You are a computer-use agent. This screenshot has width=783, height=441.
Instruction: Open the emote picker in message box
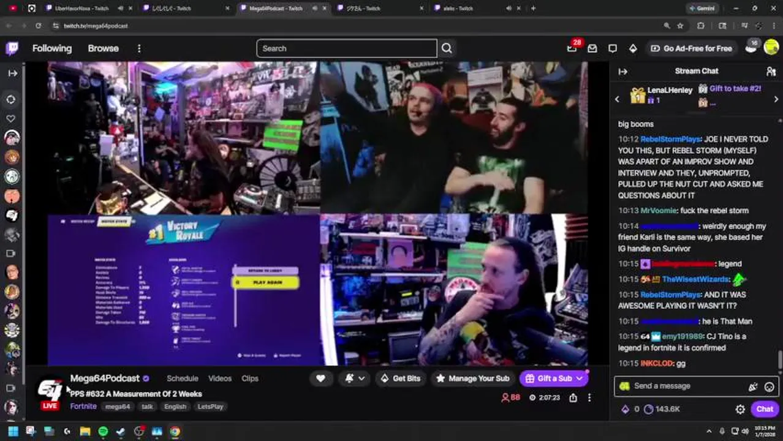(x=770, y=386)
